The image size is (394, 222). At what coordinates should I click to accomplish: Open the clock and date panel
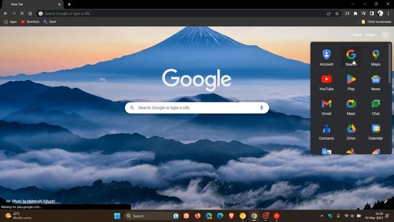click(374, 216)
